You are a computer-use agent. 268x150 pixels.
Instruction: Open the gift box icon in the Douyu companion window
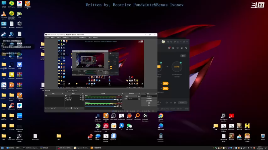point(169,48)
